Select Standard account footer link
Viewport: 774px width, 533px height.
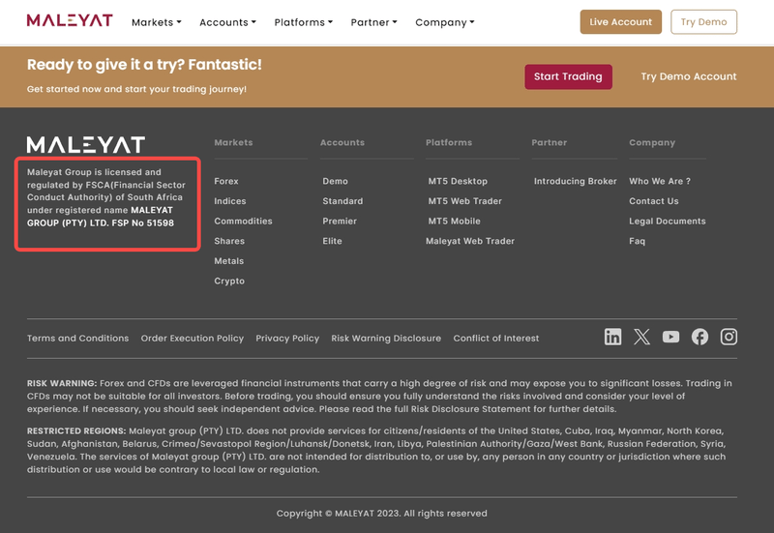pyautogui.click(x=342, y=201)
